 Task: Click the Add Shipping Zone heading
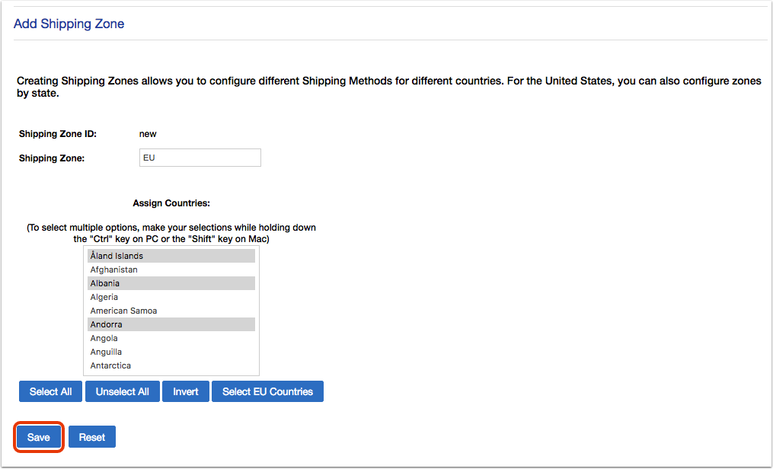tap(69, 24)
